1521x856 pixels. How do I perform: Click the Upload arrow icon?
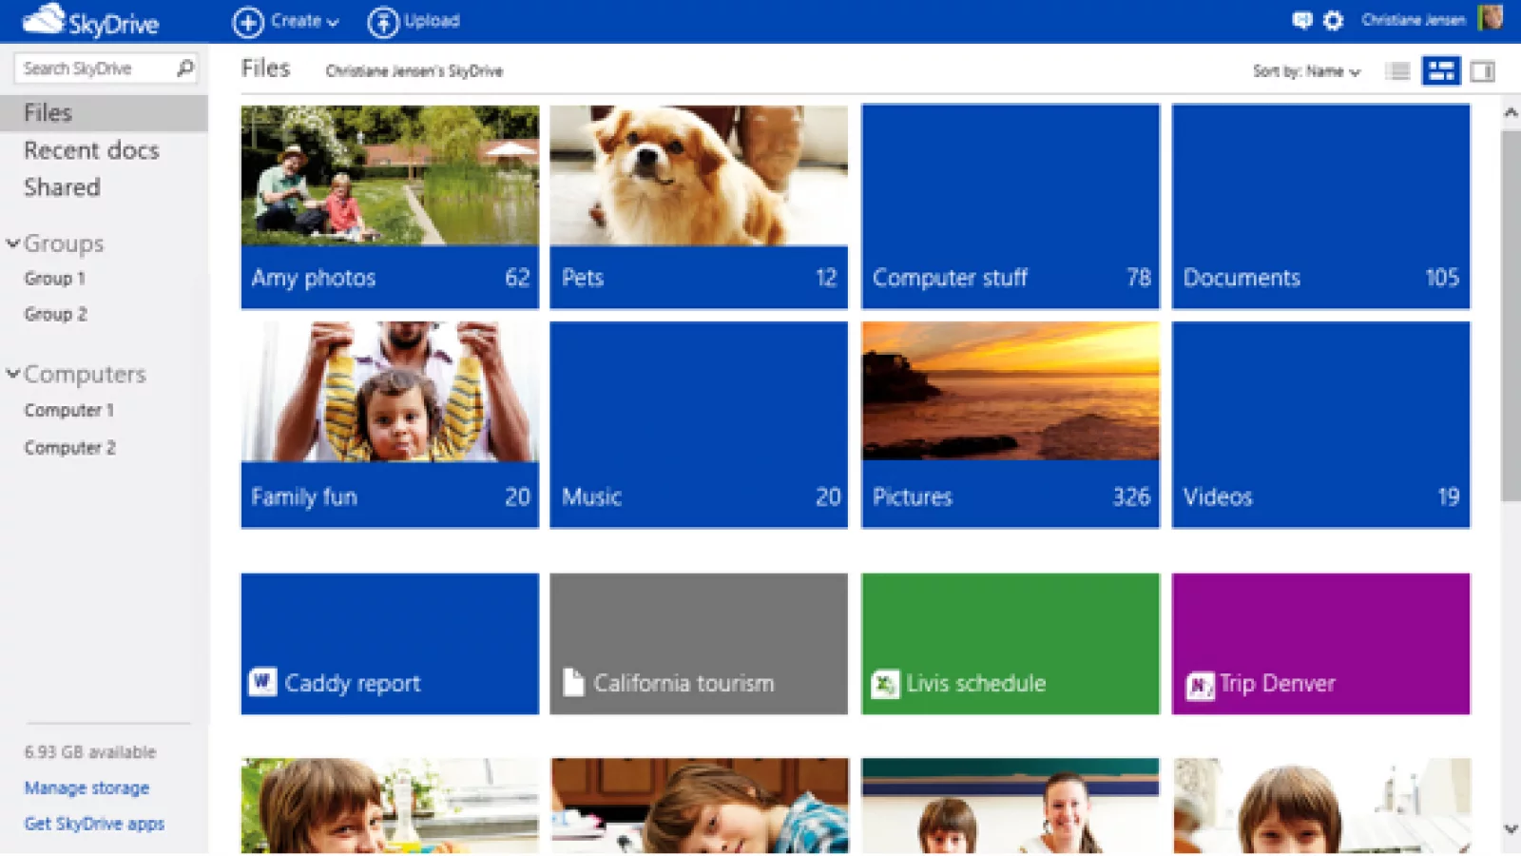382,22
